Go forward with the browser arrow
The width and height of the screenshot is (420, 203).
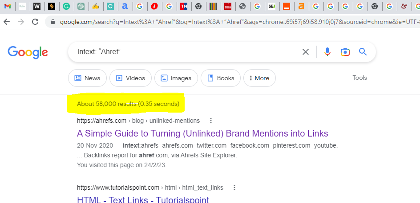point(21,22)
